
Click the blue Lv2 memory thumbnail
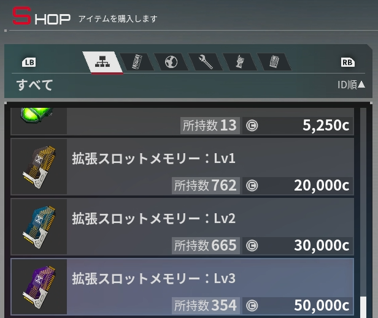click(x=39, y=227)
